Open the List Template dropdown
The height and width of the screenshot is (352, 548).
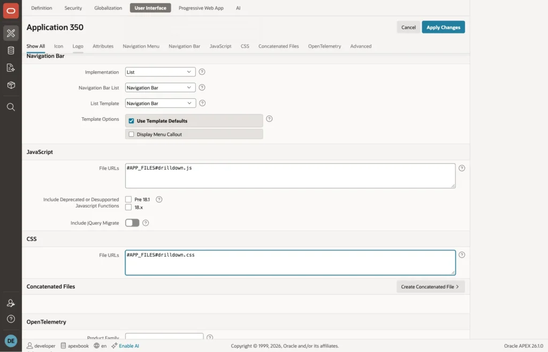click(x=161, y=103)
